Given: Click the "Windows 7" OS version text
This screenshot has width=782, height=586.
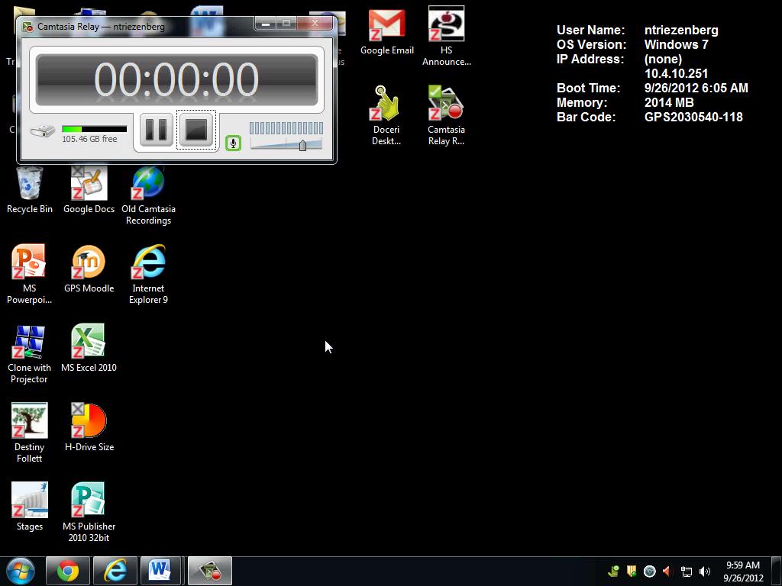Looking at the screenshot, I should [677, 45].
